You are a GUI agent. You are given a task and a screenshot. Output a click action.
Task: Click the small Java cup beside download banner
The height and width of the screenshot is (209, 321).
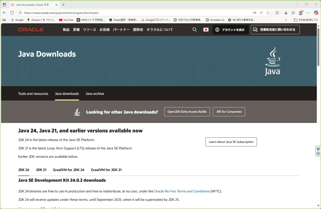pos(77,112)
